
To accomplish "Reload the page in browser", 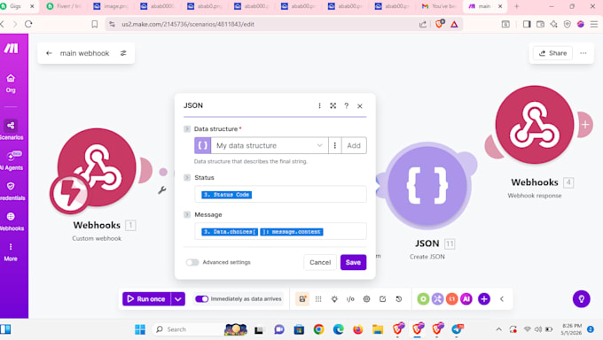I will pyautogui.click(x=28, y=24).
